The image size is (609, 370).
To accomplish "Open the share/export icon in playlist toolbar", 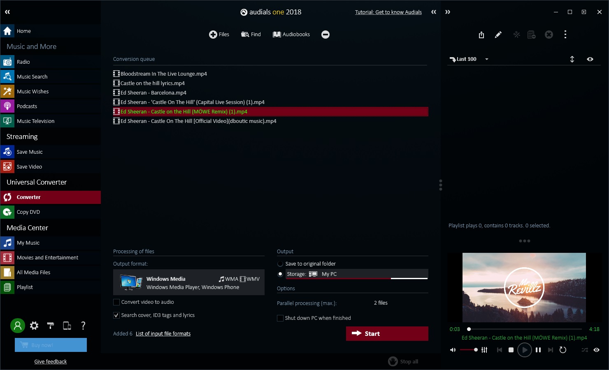I will 481,35.
